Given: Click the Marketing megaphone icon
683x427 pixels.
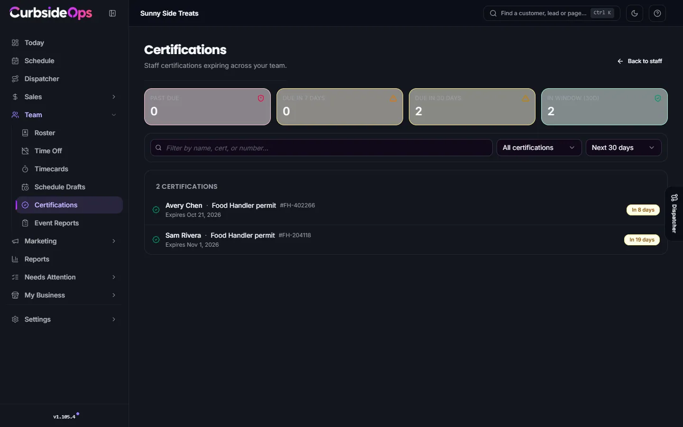Looking at the screenshot, I should pyautogui.click(x=15, y=241).
